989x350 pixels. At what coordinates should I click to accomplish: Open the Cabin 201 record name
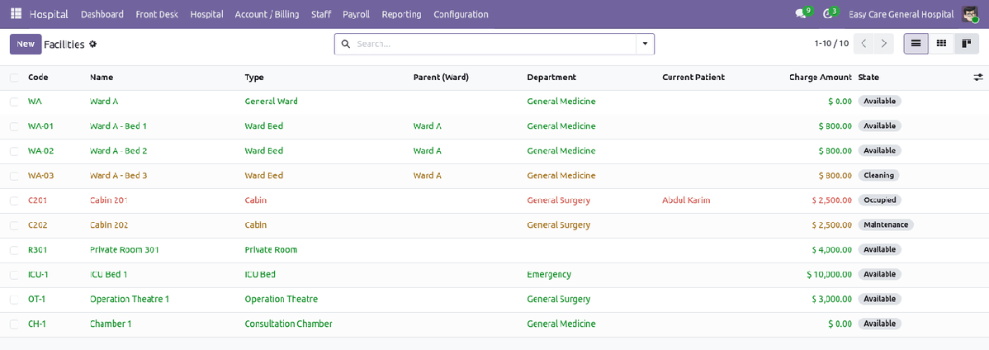pos(109,201)
